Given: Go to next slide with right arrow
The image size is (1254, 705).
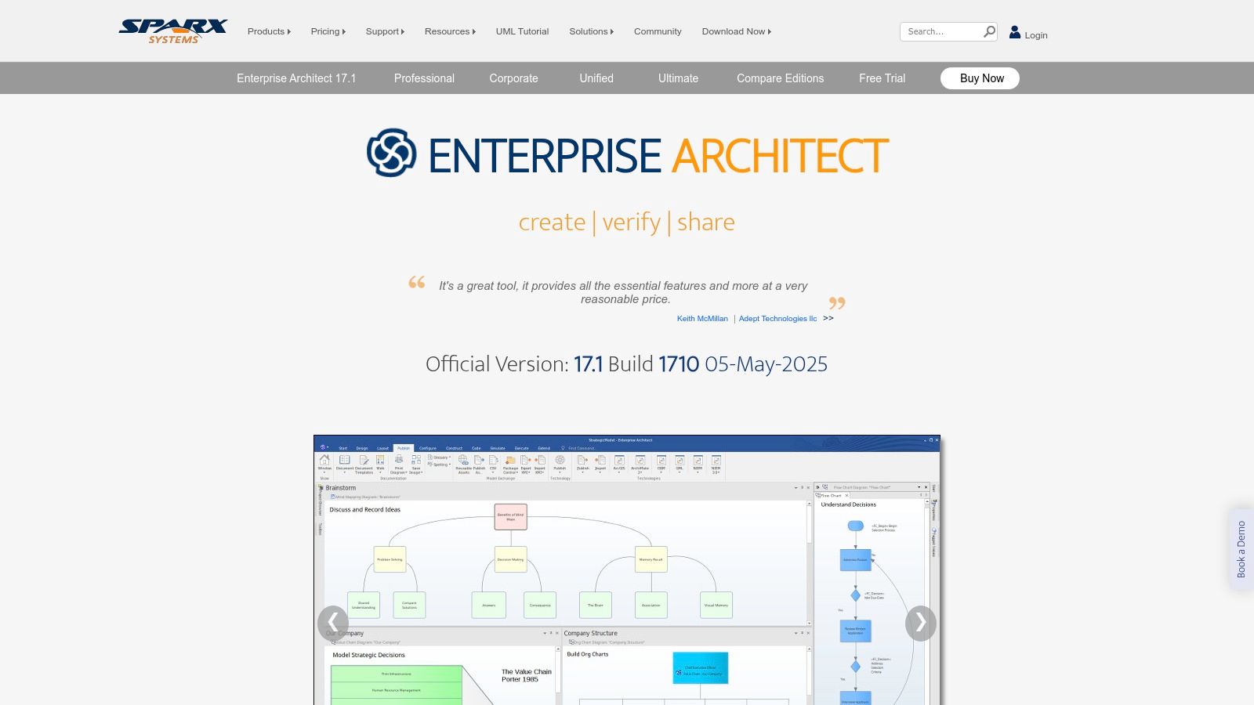Looking at the screenshot, I should 921,624.
